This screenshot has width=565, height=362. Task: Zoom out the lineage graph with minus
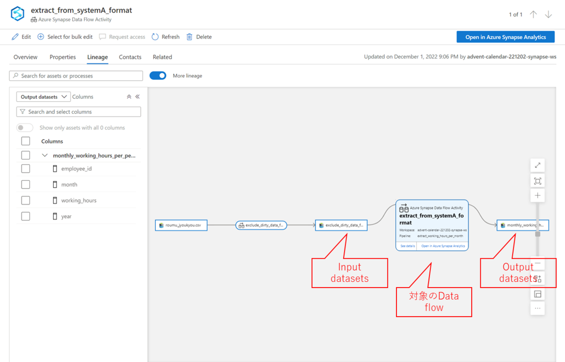[x=538, y=263]
